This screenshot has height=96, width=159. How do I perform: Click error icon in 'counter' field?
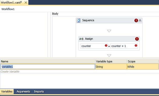pyautogui.click(x=106, y=45)
